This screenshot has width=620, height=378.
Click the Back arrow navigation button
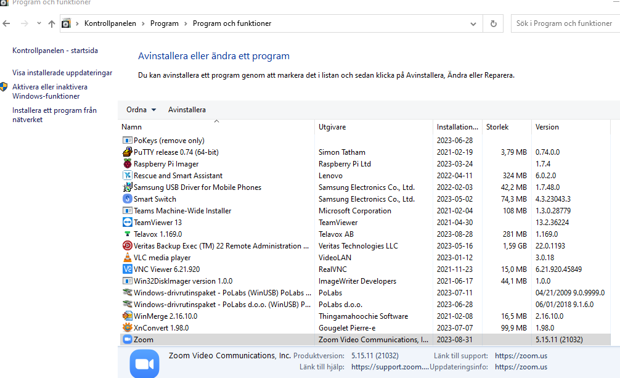(6, 23)
